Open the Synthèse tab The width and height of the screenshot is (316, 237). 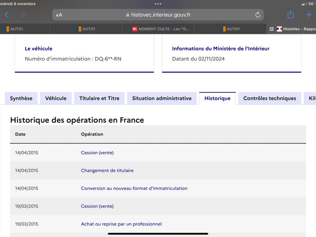click(21, 98)
